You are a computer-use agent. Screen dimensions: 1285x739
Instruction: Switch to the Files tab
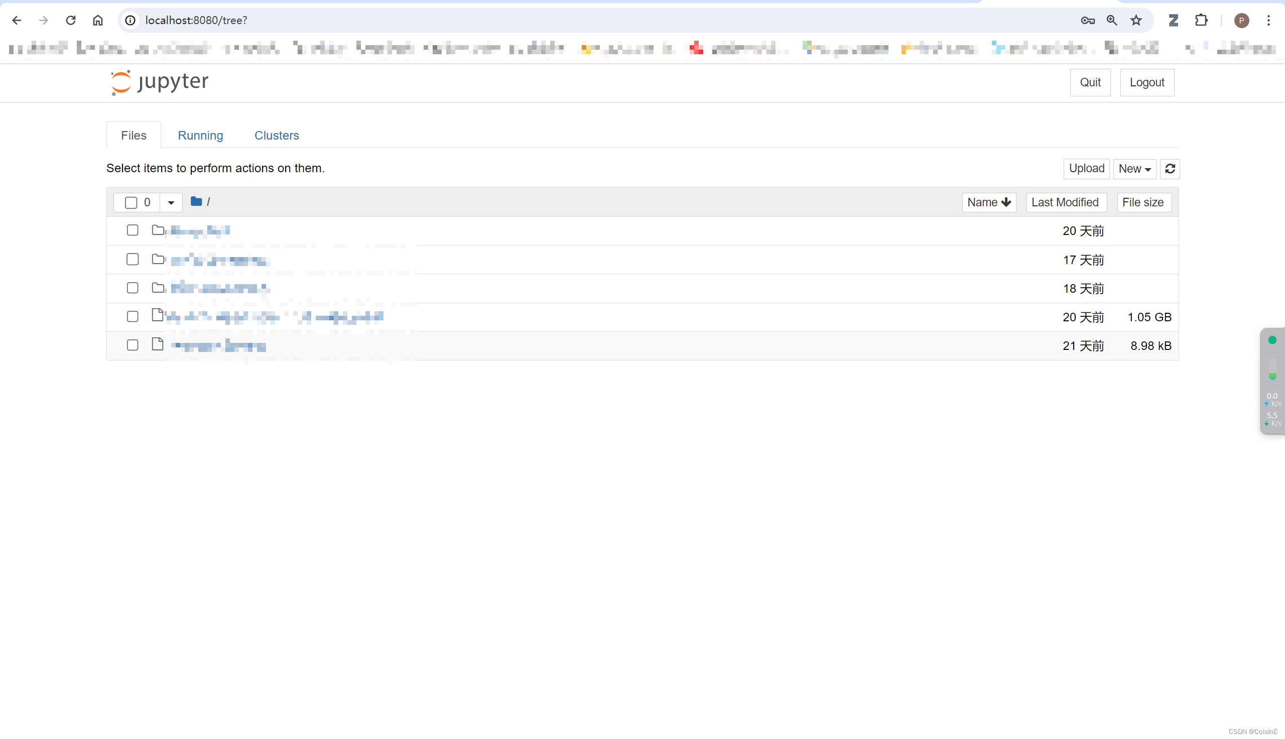[134, 136]
